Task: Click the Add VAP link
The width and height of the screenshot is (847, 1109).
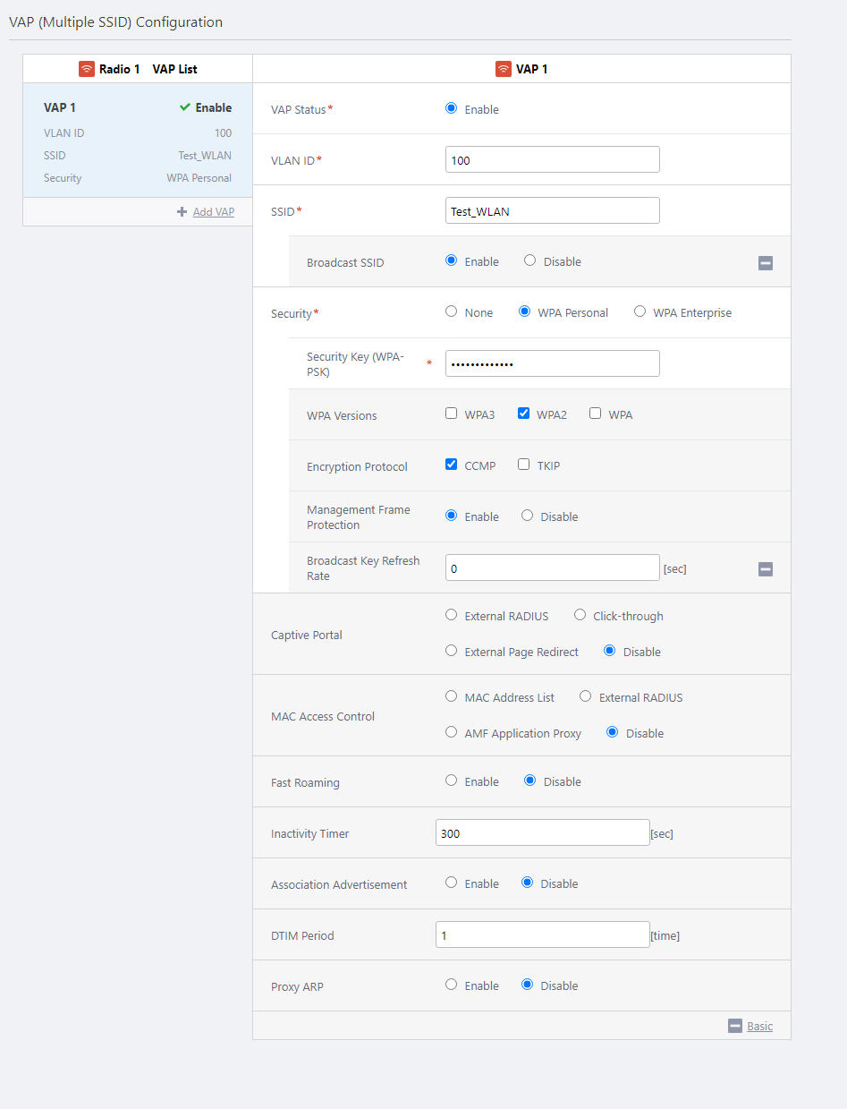Action: tap(213, 212)
